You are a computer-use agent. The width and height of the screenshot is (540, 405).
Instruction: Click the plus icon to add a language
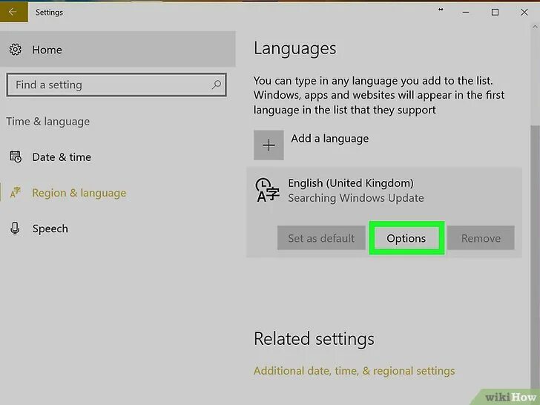pyautogui.click(x=269, y=145)
